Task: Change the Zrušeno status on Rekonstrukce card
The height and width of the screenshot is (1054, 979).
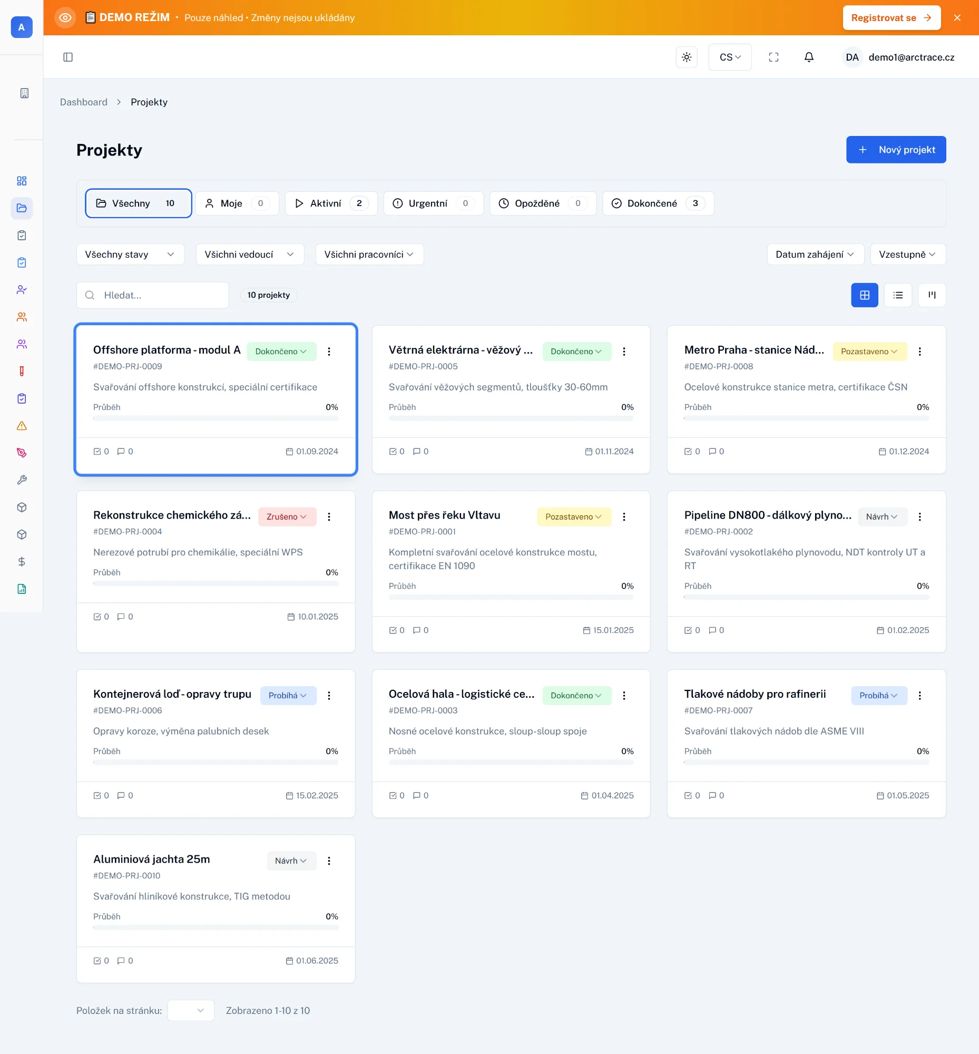Action: [287, 516]
